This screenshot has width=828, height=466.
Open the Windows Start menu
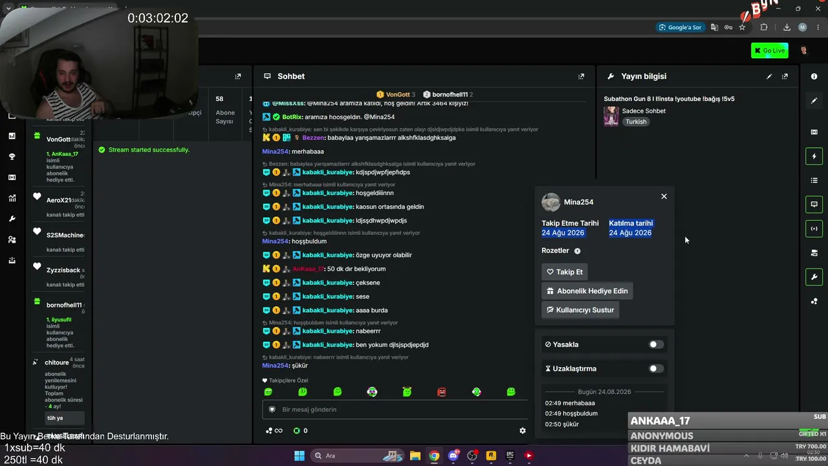click(x=300, y=456)
